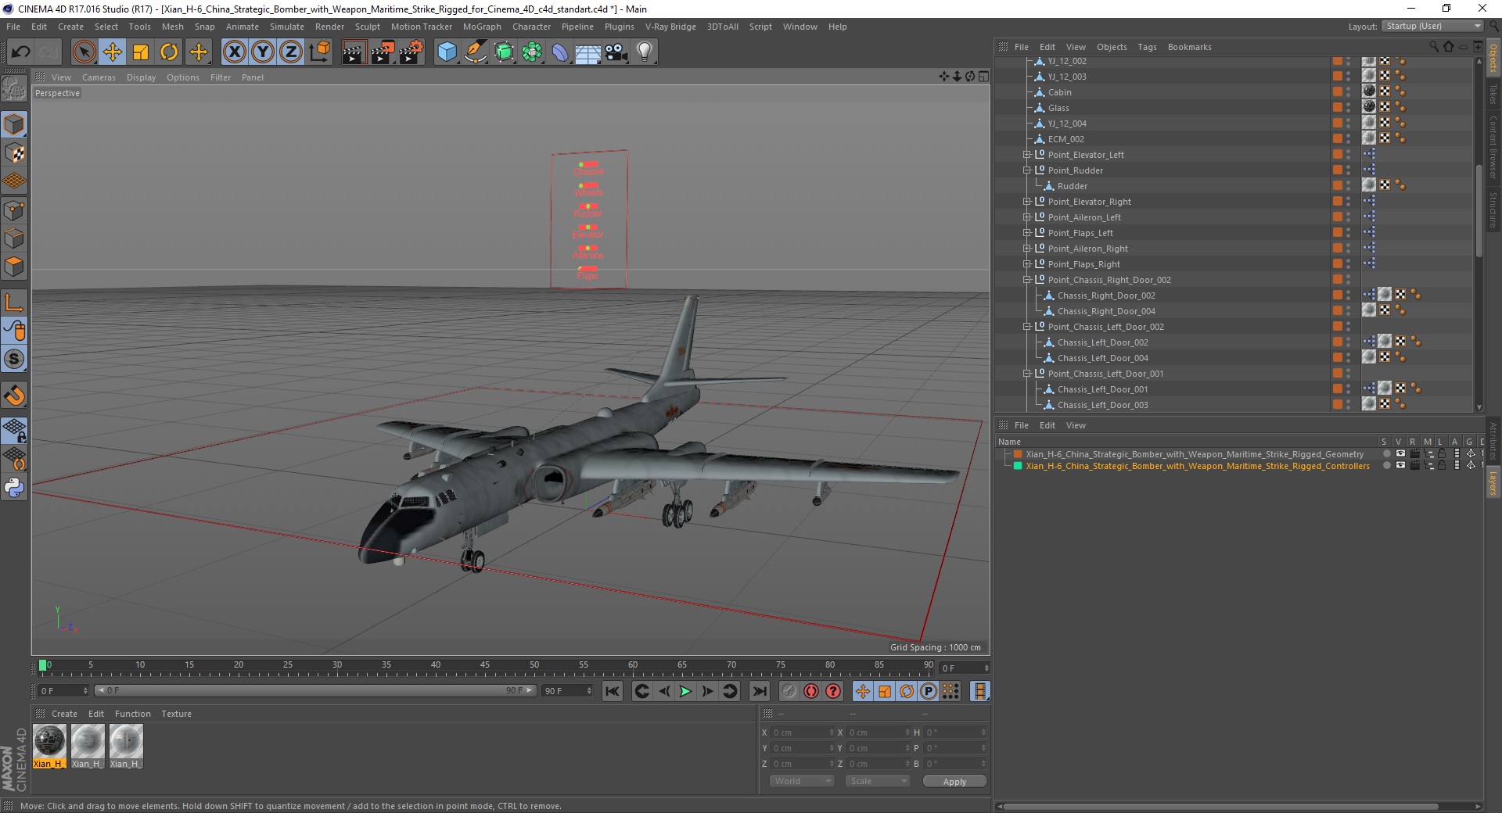Toggle position keyframe recording
The image size is (1502, 813).
[x=863, y=691]
